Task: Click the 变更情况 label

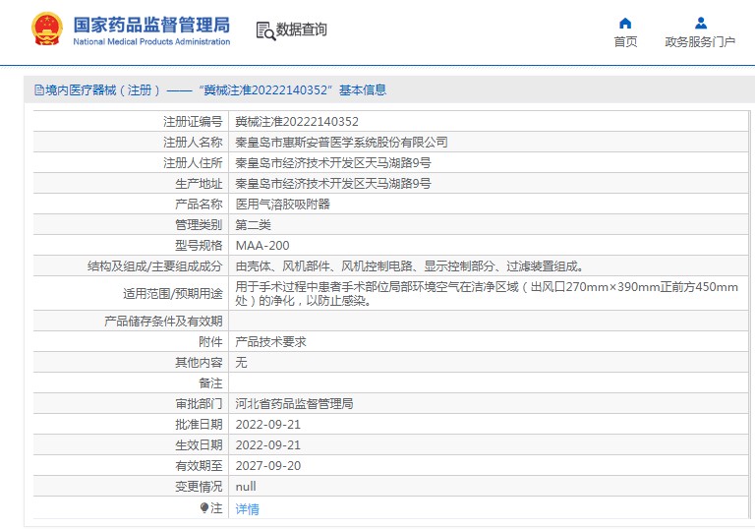Action: click(199, 487)
